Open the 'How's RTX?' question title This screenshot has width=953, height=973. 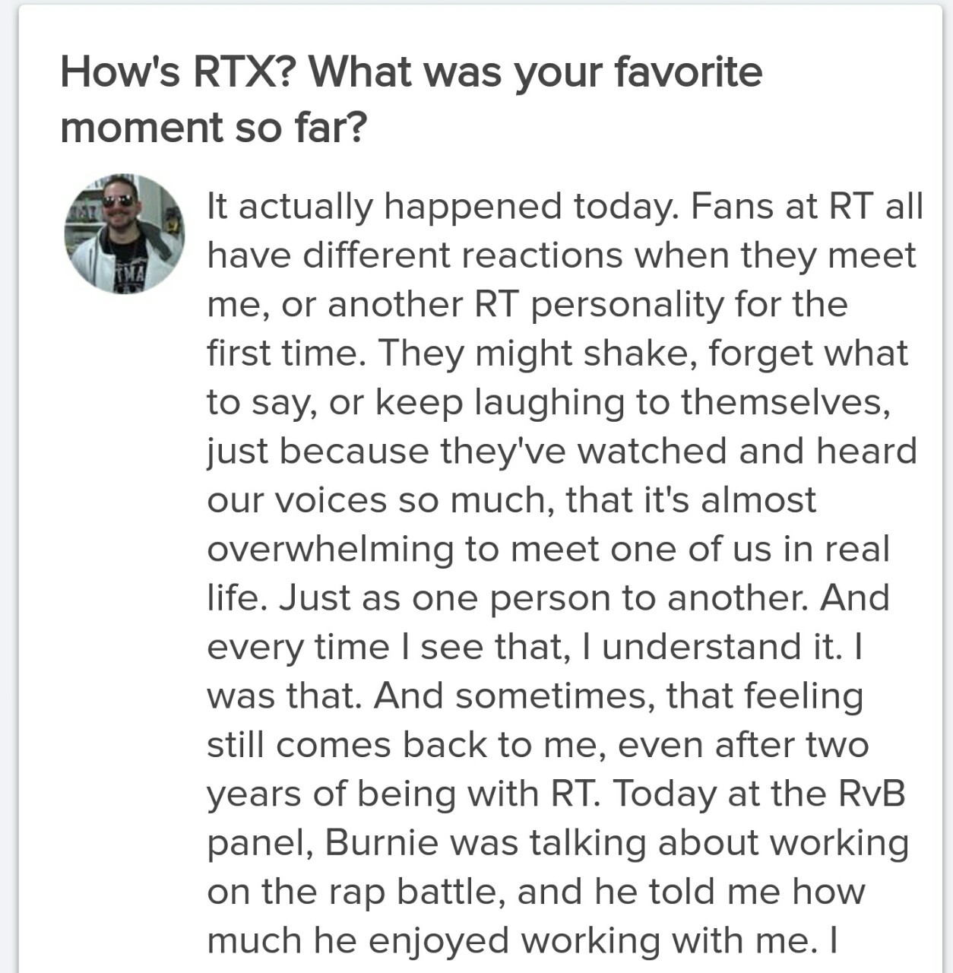pyautogui.click(x=410, y=72)
